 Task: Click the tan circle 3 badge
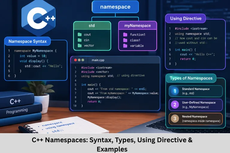(x=175, y=119)
